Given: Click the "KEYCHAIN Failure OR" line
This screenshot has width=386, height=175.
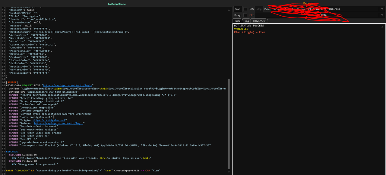Looking at the screenshot, I should click(x=23, y=161).
